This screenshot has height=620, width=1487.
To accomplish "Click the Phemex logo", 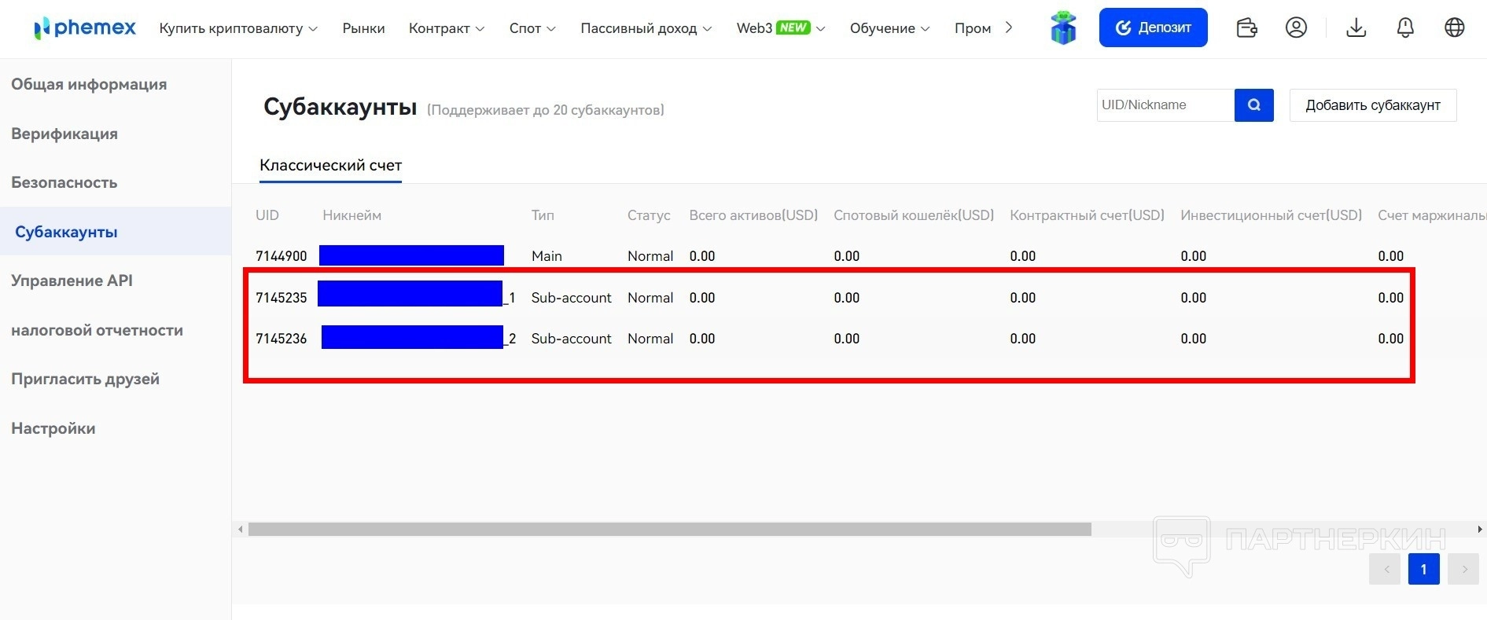I will (x=85, y=28).
